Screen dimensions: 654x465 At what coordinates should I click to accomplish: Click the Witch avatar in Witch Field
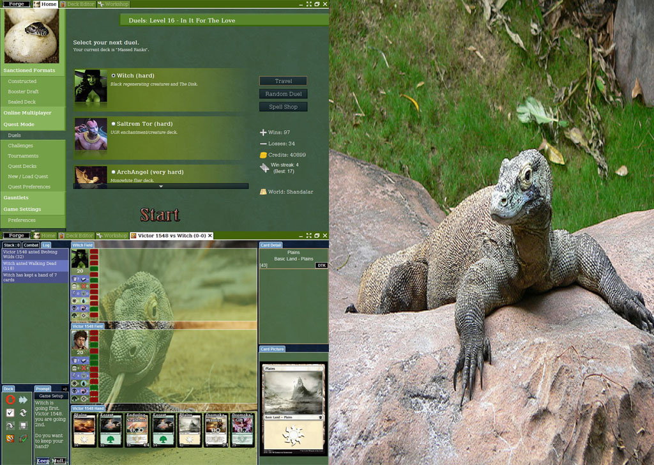pos(80,258)
